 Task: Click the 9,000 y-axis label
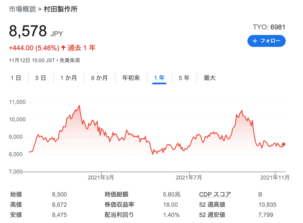tap(16, 137)
